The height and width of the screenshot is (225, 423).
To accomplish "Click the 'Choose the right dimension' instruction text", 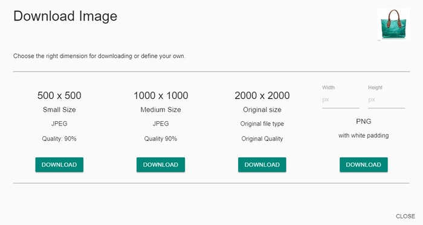I will (99, 56).
